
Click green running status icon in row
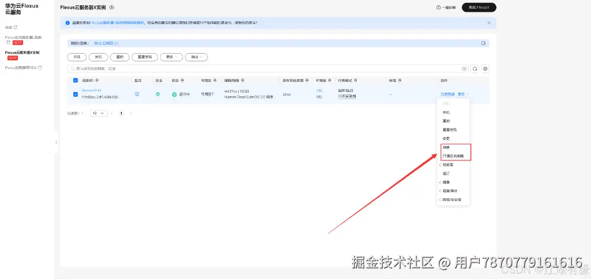tap(174, 95)
